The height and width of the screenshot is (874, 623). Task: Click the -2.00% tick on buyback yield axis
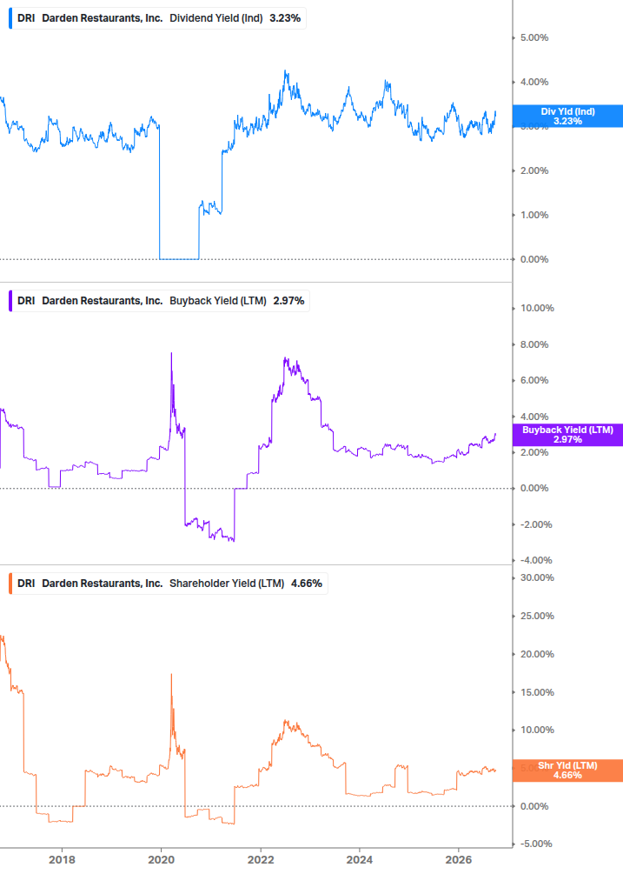(x=536, y=524)
